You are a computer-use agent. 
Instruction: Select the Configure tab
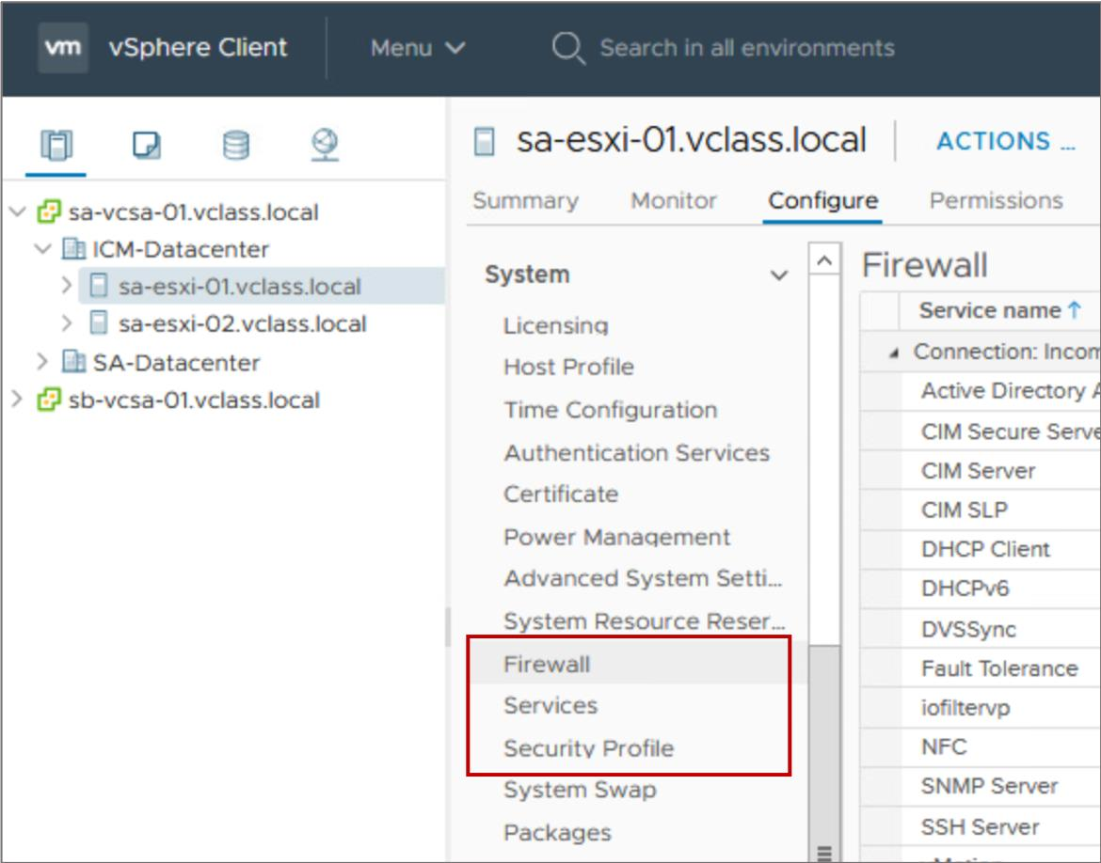click(823, 200)
